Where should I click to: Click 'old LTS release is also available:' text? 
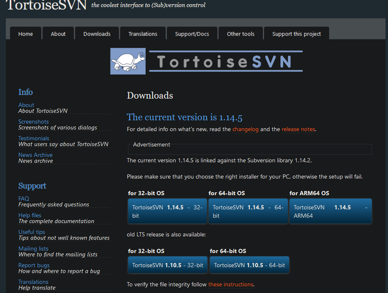click(x=166, y=234)
